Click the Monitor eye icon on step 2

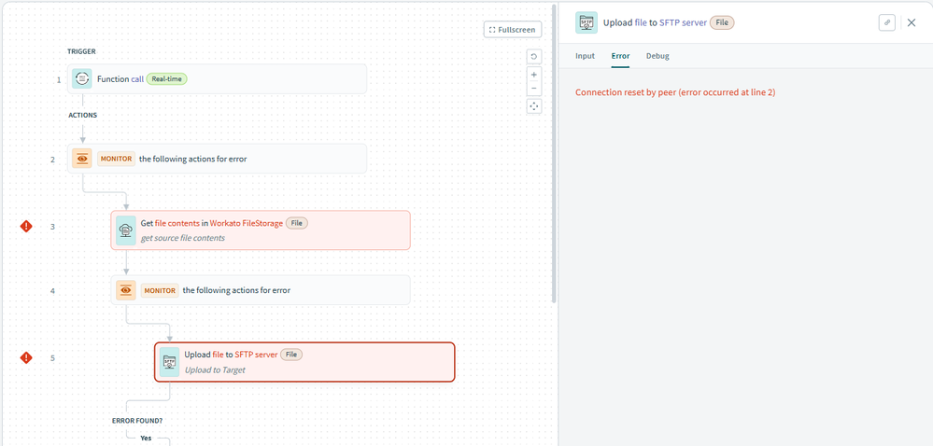pos(82,159)
